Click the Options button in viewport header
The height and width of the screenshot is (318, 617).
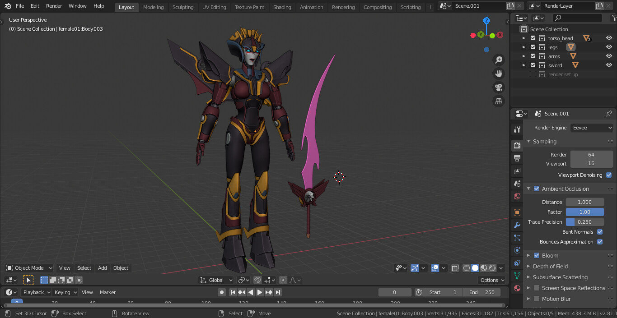pyautogui.click(x=492, y=280)
